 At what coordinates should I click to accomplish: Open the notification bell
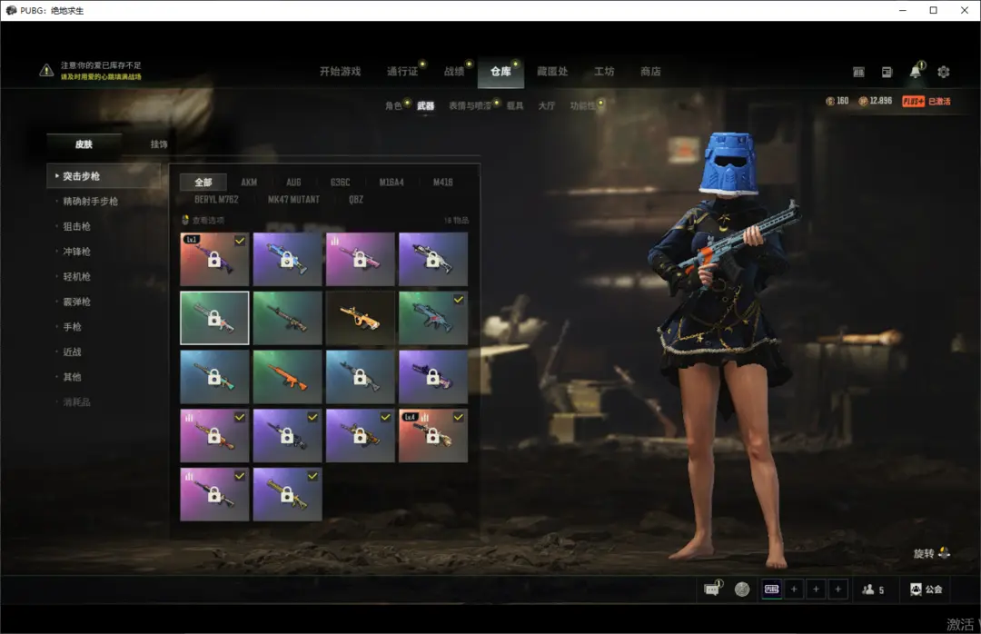916,71
